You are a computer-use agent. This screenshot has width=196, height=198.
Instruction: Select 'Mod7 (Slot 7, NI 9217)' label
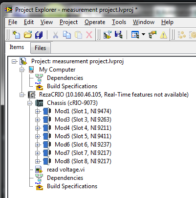point(83,153)
